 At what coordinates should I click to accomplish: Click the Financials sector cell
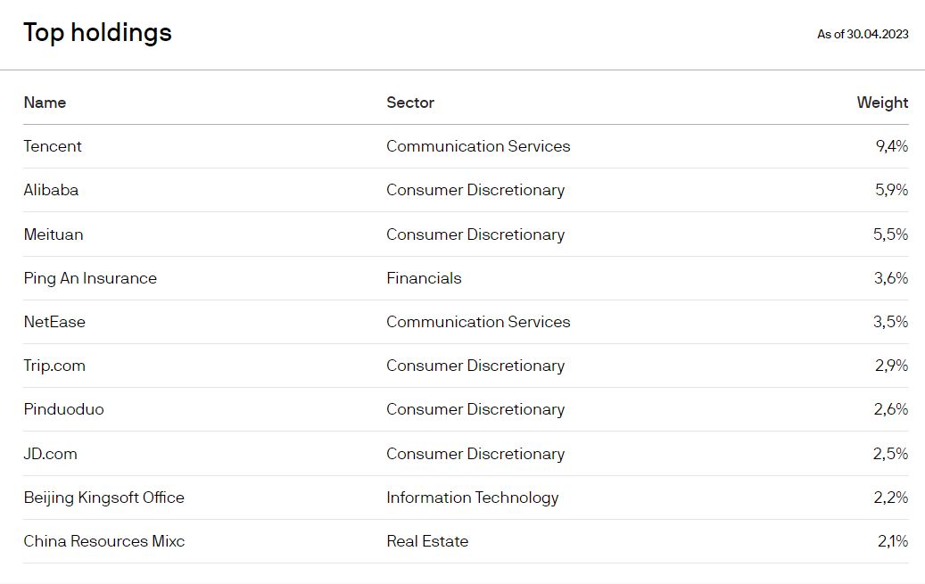424,278
